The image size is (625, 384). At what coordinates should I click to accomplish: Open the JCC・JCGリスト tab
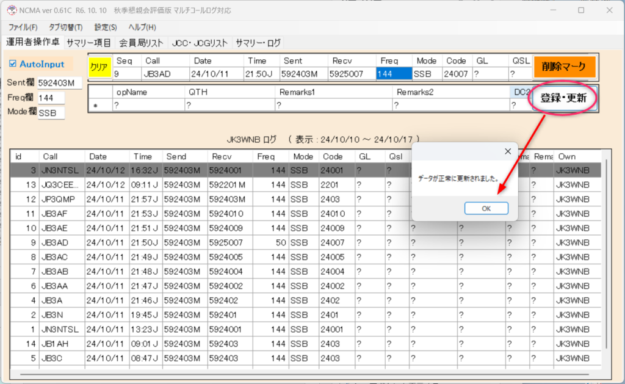pos(200,43)
